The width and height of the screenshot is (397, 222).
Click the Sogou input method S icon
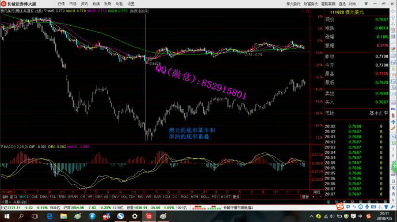340,207
